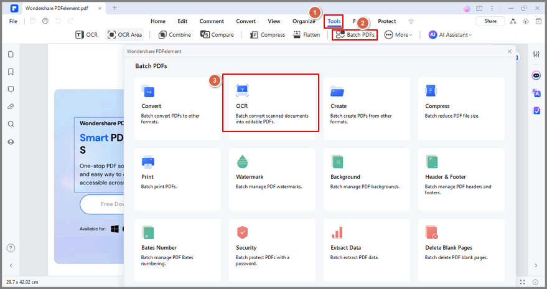Click the Combine tool

[x=174, y=34]
